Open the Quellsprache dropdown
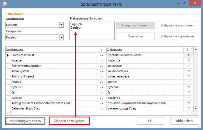 tap(61, 25)
